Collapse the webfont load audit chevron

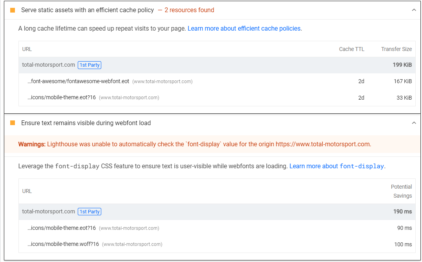coord(414,123)
